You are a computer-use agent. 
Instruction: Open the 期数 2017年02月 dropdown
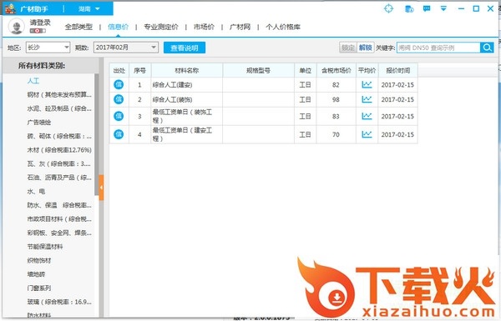126,48
